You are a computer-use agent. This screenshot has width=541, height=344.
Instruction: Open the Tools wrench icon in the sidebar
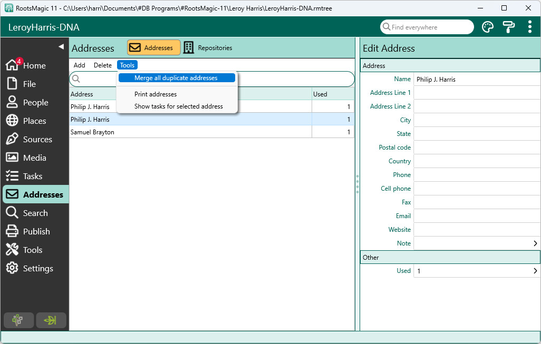12,250
